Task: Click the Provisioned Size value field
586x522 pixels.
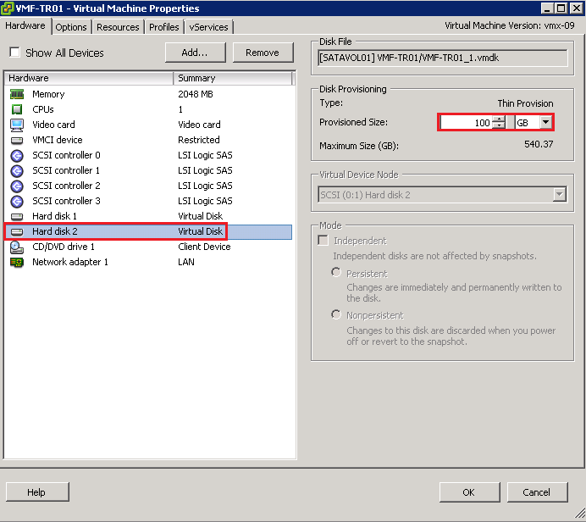Action: point(467,122)
